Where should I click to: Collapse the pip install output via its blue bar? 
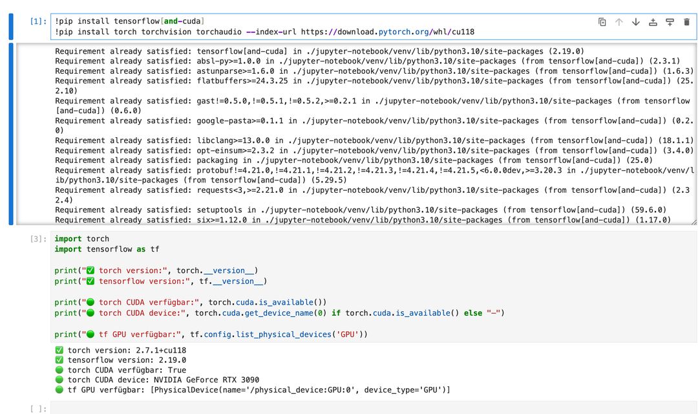(11, 134)
